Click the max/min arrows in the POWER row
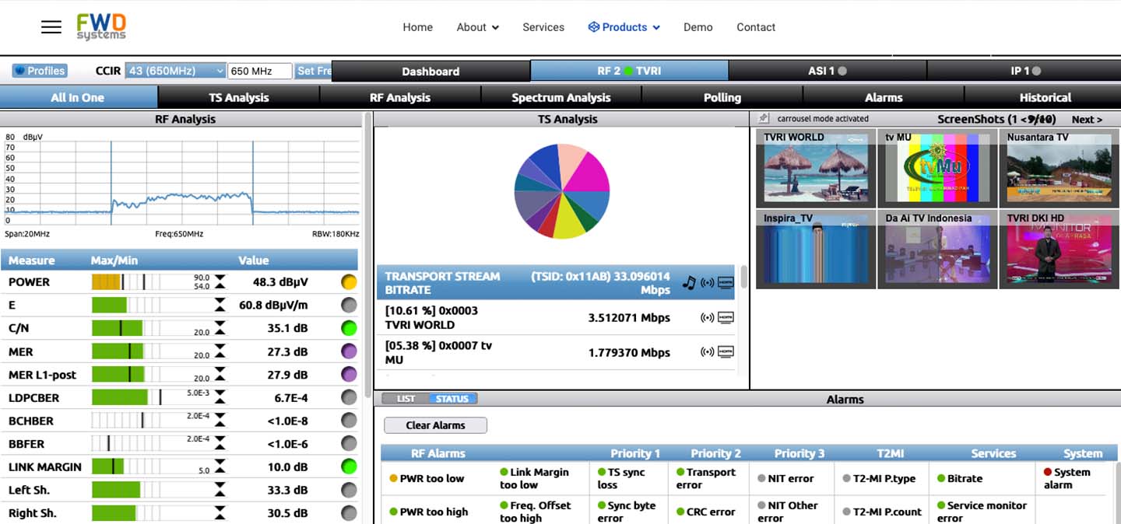This screenshot has height=524, width=1121. tap(220, 282)
